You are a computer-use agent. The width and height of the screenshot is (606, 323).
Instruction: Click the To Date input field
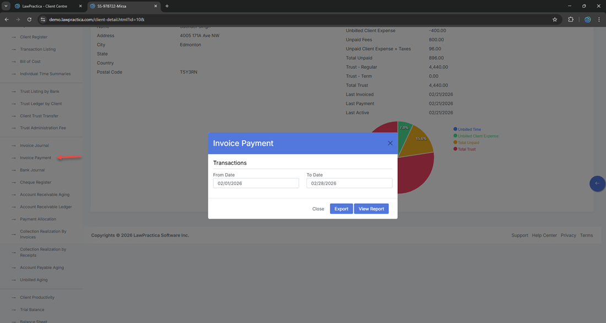[x=349, y=183]
